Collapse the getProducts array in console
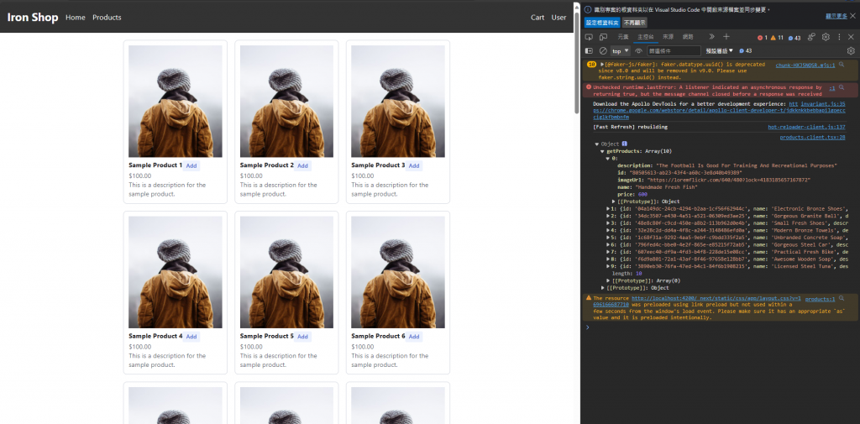860x424 pixels. (602, 151)
